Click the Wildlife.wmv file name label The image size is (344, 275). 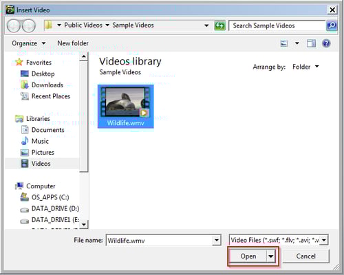125,123
